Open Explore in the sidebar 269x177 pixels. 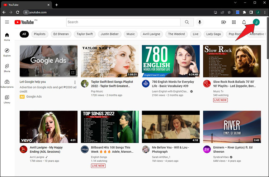coord(7,52)
